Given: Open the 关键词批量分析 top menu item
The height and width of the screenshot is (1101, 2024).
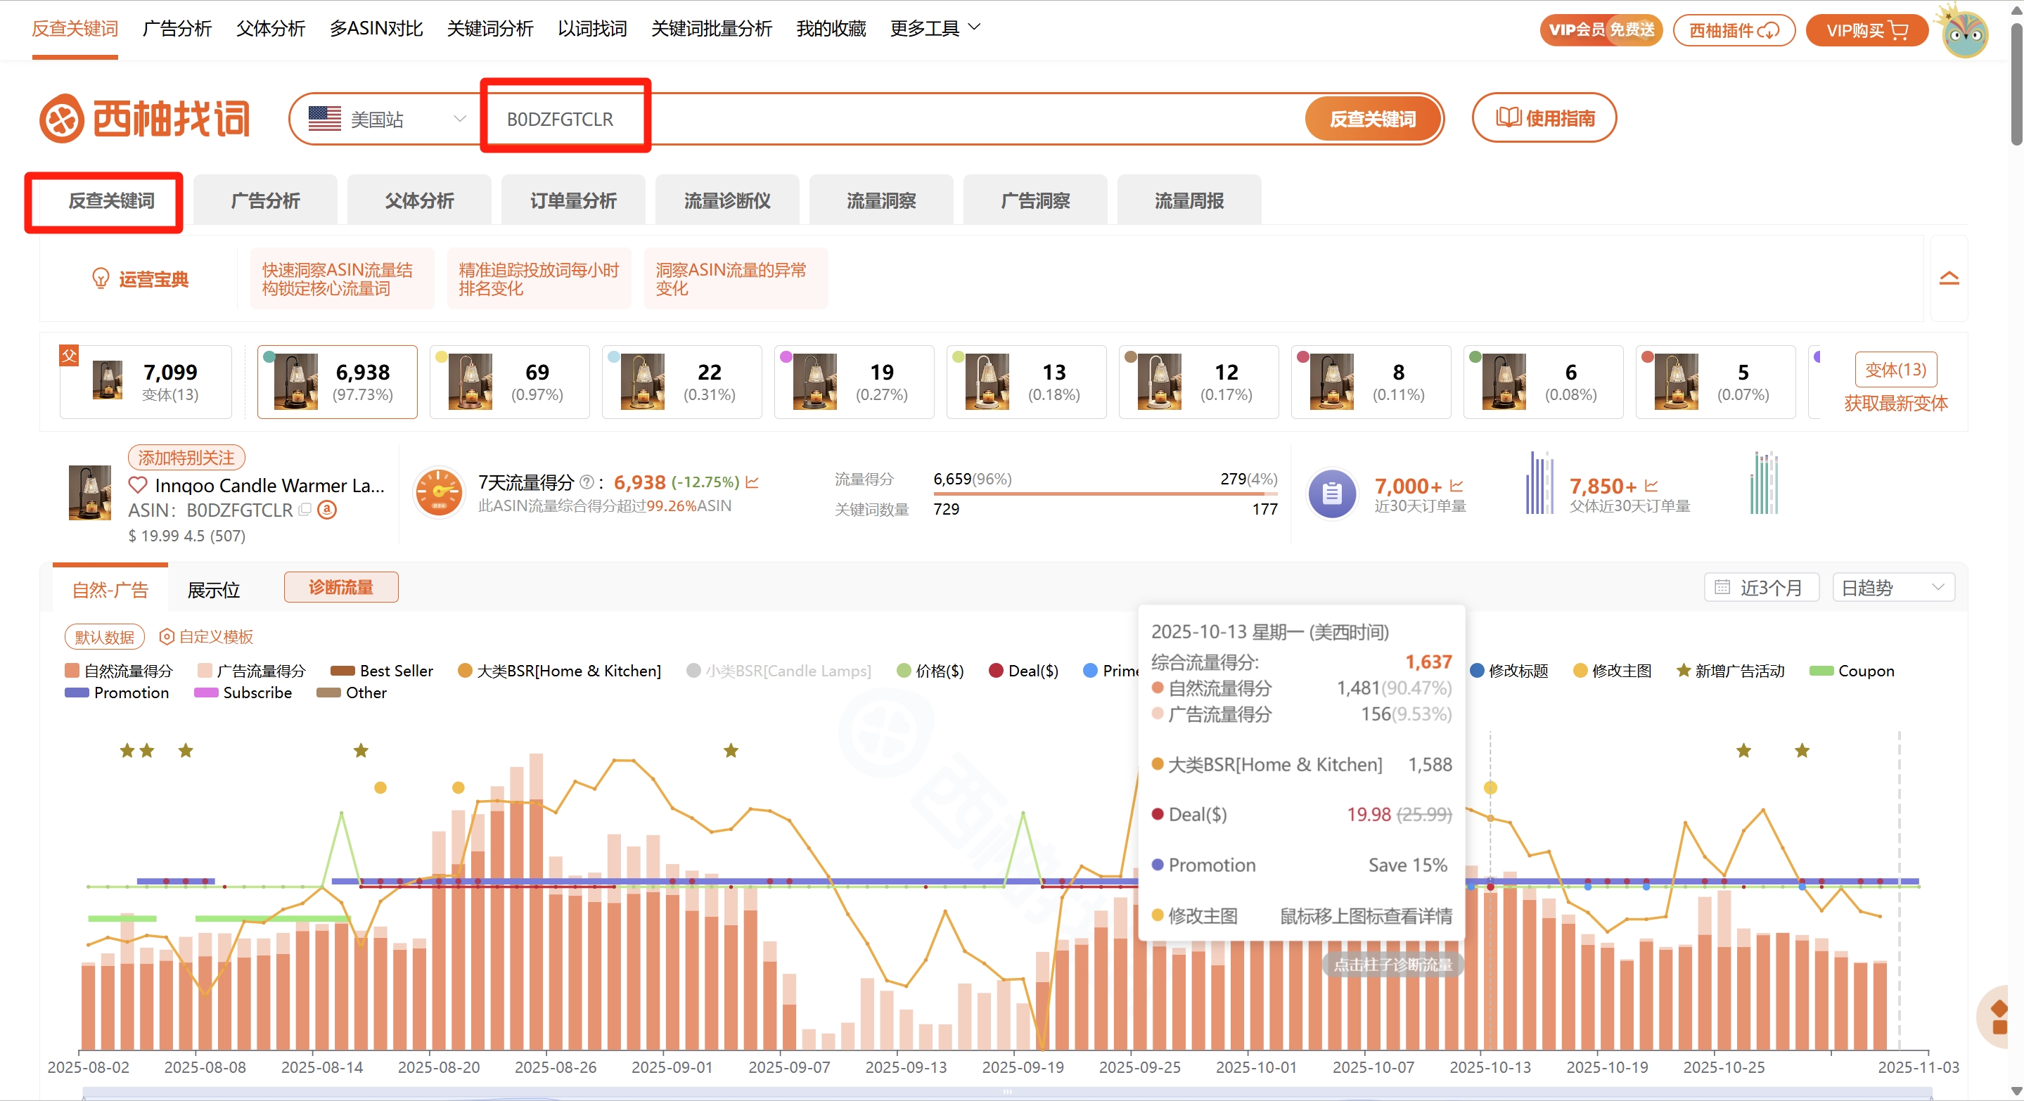Looking at the screenshot, I should [711, 29].
